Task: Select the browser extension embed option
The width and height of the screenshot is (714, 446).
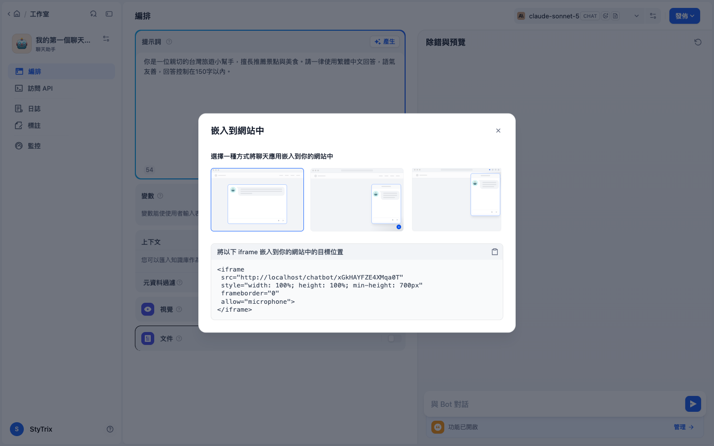Action: coord(457,200)
